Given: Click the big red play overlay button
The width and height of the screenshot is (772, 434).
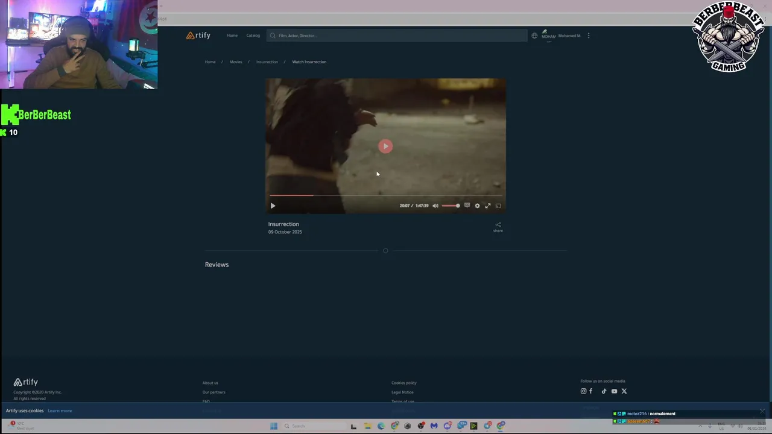Looking at the screenshot, I should [x=385, y=146].
